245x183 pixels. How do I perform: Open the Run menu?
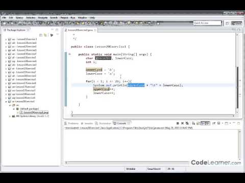(73, 18)
